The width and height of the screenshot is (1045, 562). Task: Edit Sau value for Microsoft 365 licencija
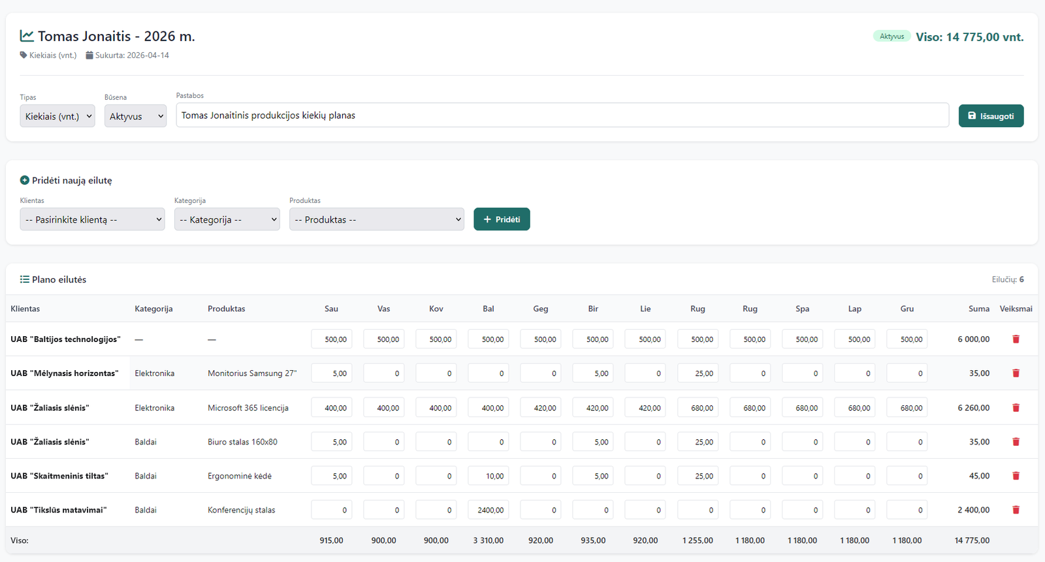[332, 408]
